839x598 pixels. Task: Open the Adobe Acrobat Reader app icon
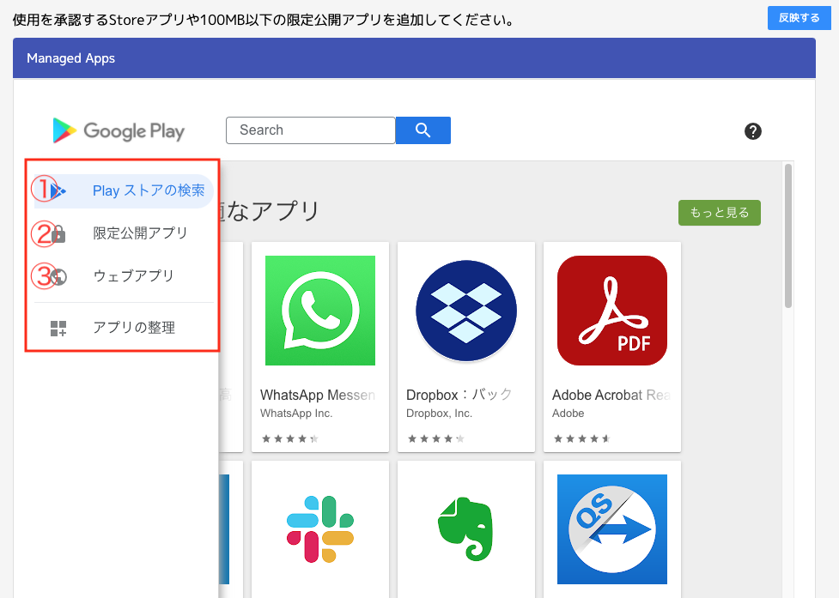[612, 311]
